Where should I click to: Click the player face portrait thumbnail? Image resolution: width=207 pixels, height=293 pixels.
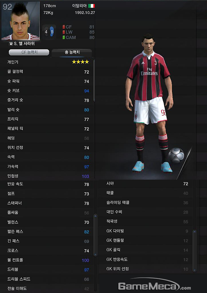(21, 21)
